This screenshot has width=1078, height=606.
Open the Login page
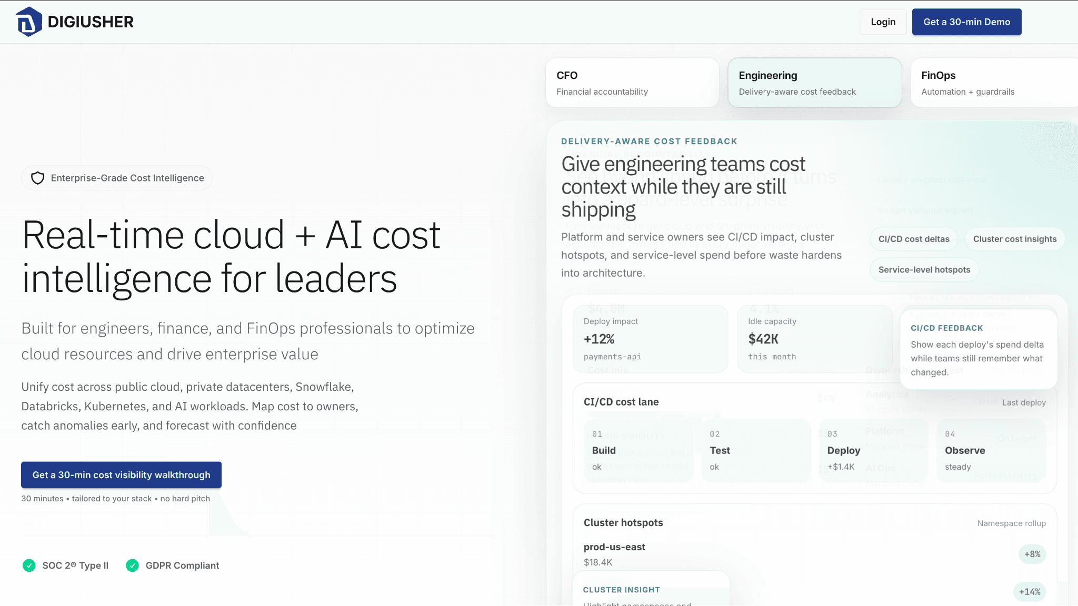point(883,22)
